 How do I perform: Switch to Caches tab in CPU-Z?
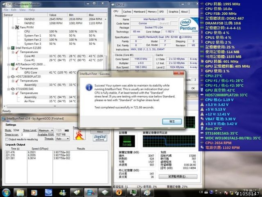(x=127, y=11)
